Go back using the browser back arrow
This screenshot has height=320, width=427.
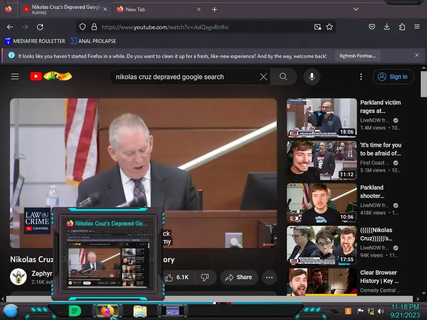click(10, 27)
